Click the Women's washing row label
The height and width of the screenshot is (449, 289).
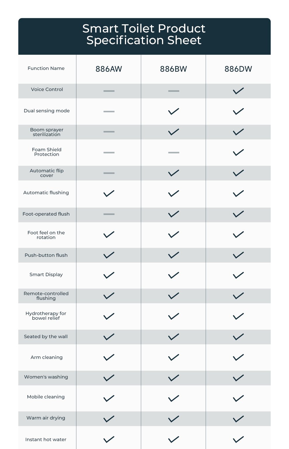(46, 377)
